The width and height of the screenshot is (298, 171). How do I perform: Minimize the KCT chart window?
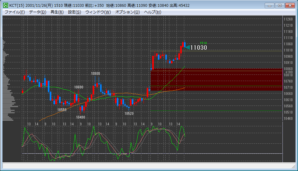pyautogui.click(x=270, y=5)
